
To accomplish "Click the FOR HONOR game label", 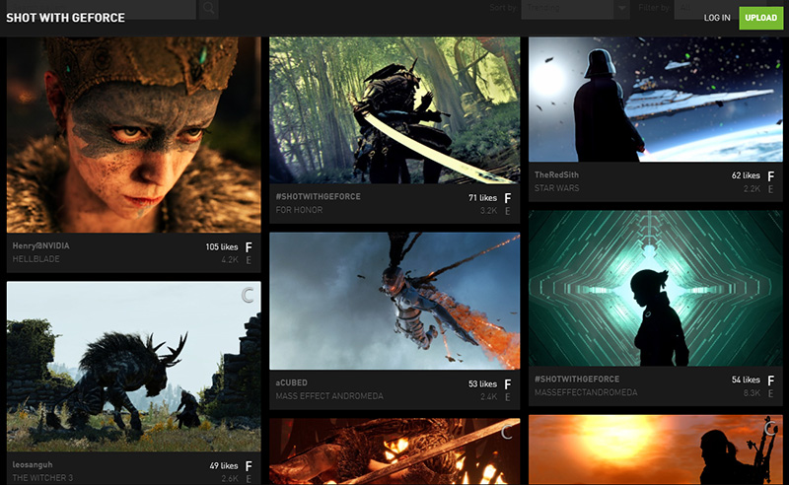I will pos(299,210).
